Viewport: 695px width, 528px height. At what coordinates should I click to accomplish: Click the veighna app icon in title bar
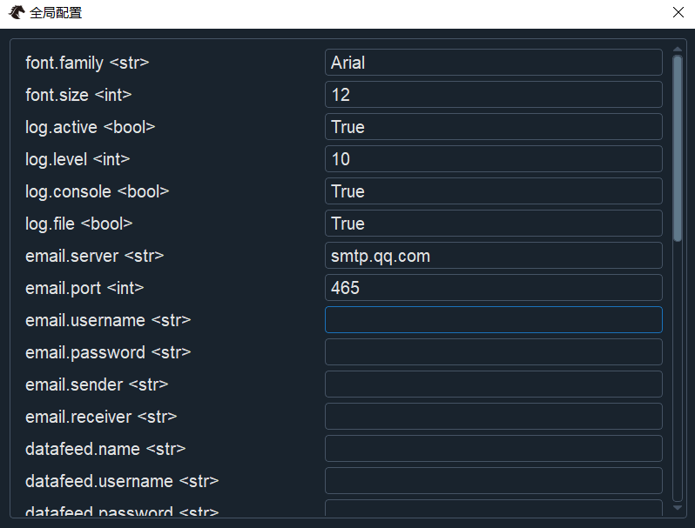[x=17, y=13]
